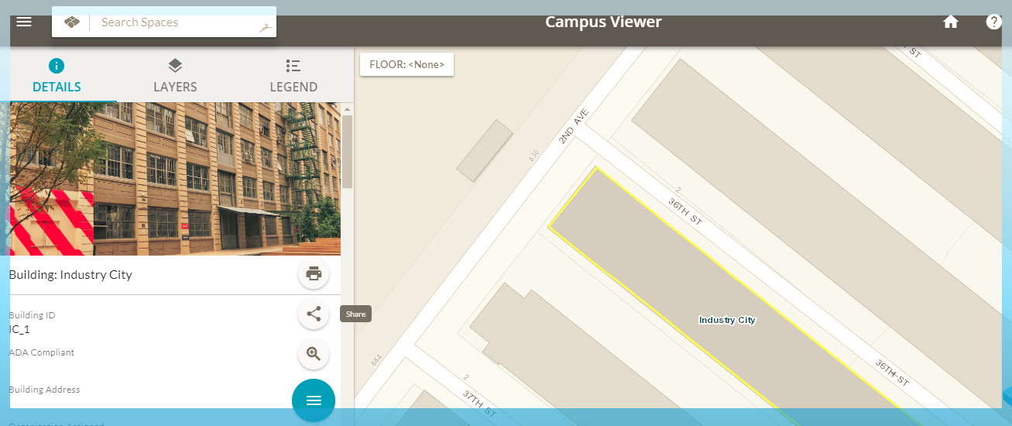
Task: Click the details panel scrollbar thumb
Action: [x=348, y=151]
